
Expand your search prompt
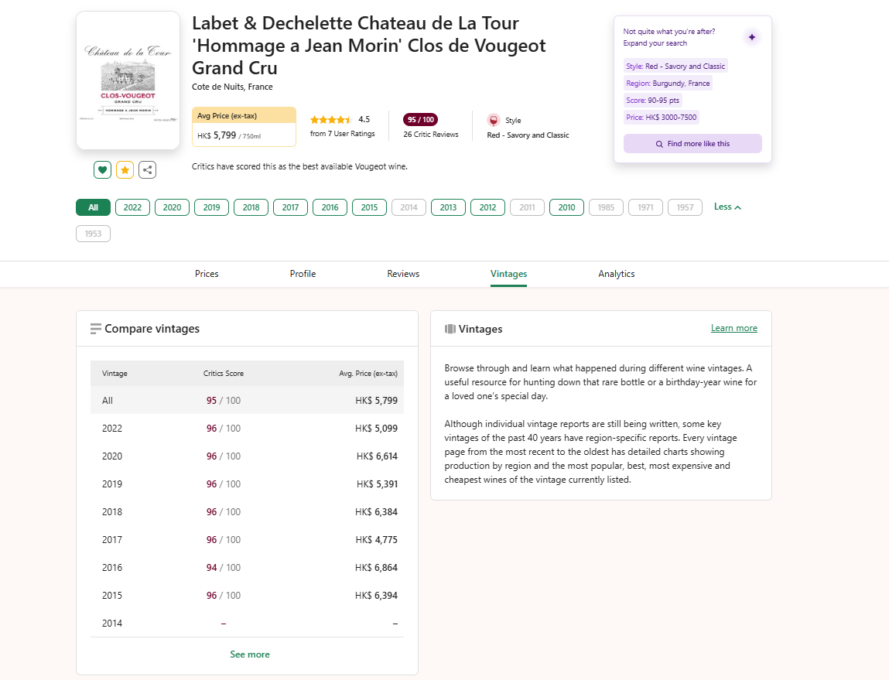point(655,43)
